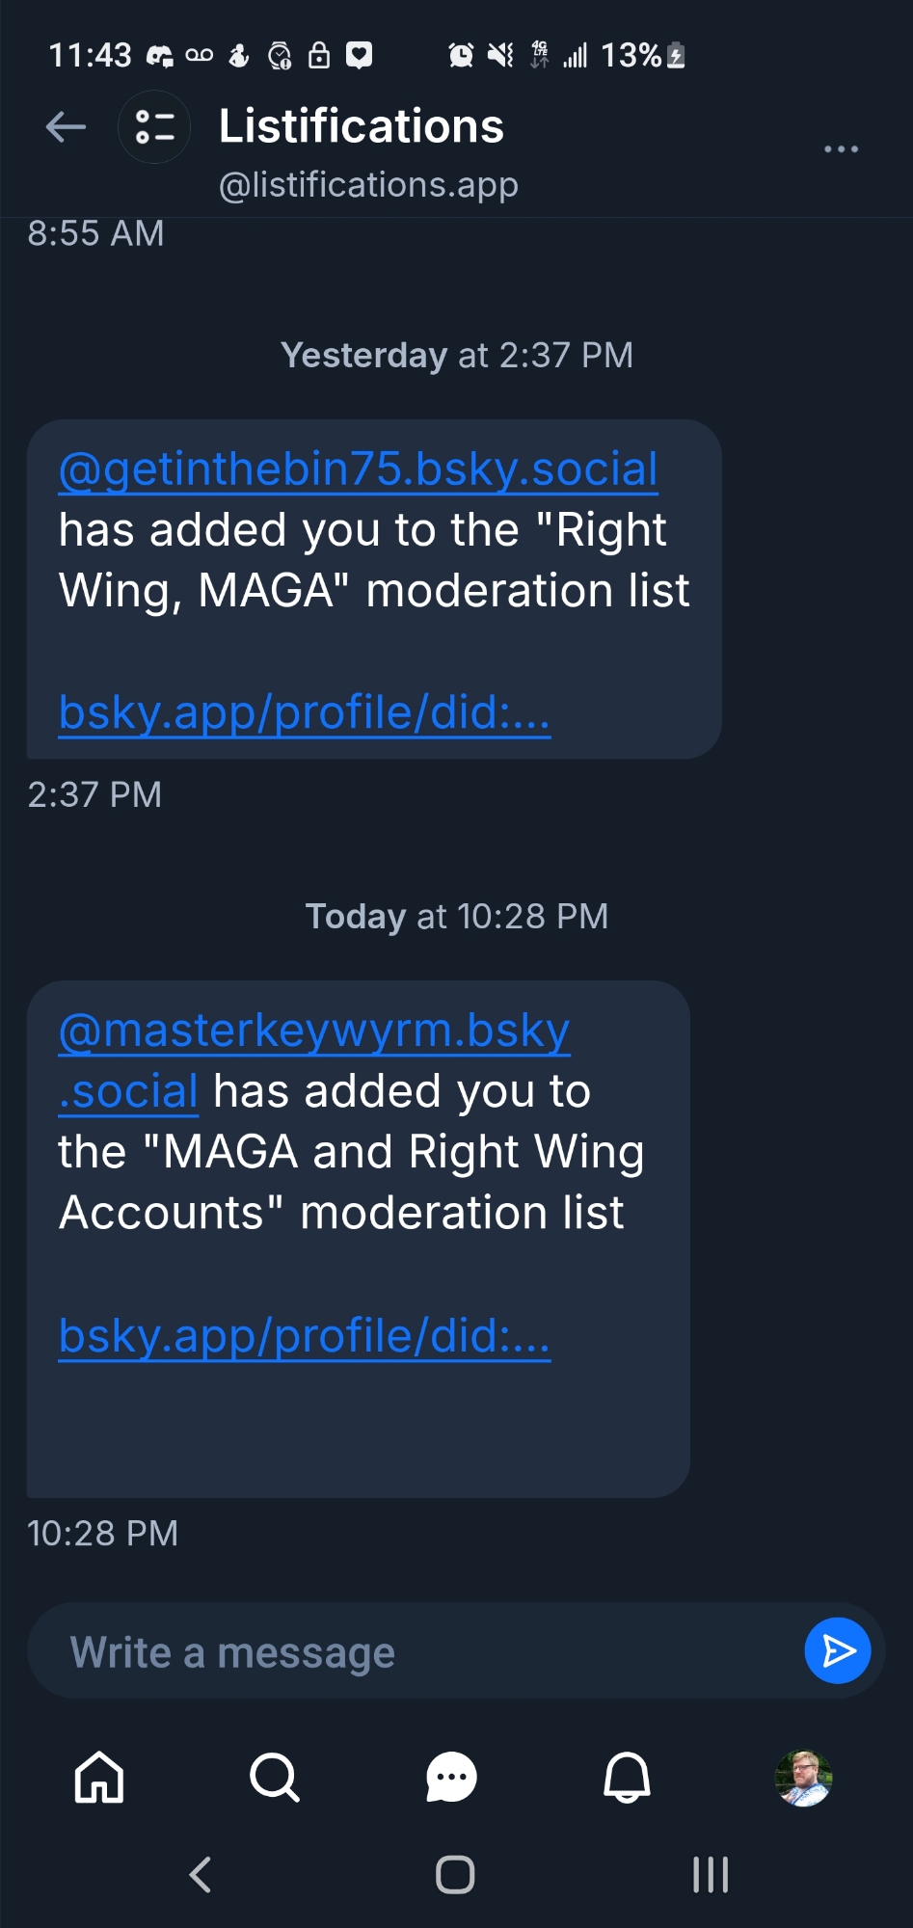Open the Listifications avatar icon
Image resolution: width=913 pixels, height=1928 pixels.
coord(154,127)
